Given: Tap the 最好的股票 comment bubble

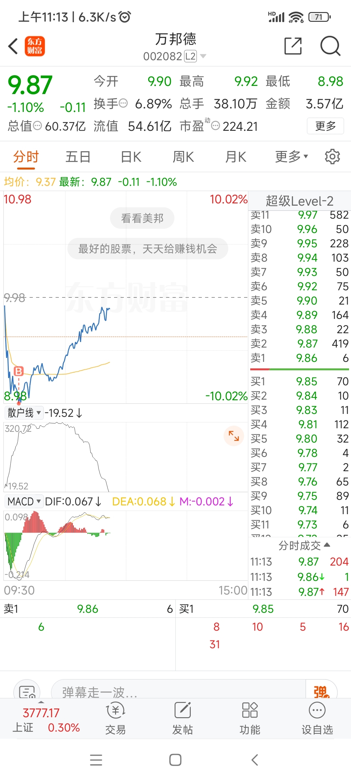Looking at the screenshot, I should [x=148, y=249].
